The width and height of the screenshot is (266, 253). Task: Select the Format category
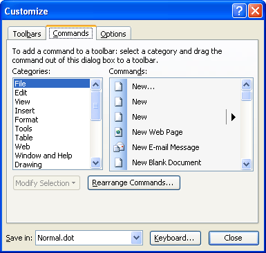click(52, 120)
